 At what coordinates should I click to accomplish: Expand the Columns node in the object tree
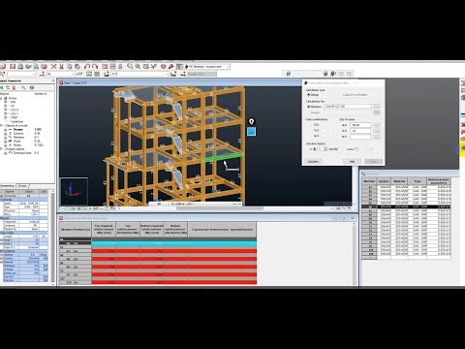point(6,133)
